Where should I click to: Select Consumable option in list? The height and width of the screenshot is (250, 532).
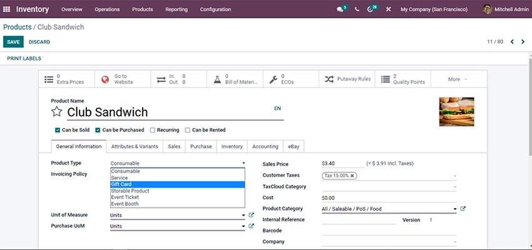[178, 171]
